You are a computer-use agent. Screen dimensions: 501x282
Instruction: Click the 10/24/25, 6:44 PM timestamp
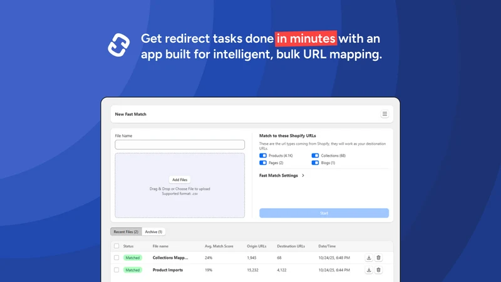click(x=334, y=270)
